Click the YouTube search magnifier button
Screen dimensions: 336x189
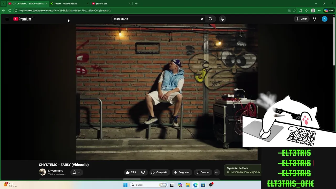[x=211, y=19]
